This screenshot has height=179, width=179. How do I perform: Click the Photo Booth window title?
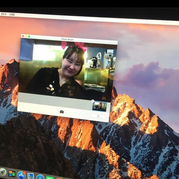pos(67,40)
